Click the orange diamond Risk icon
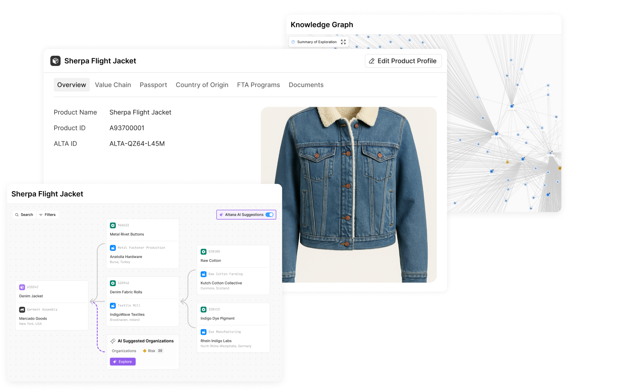This screenshot has height=390, width=622. tap(145, 351)
